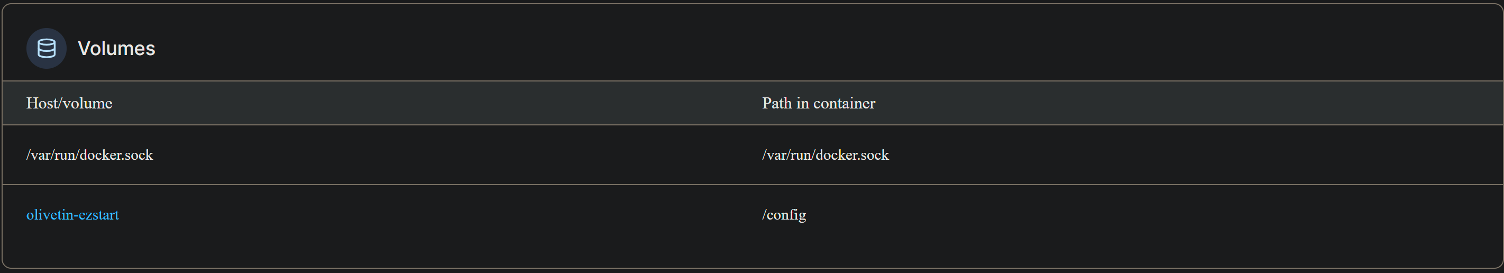Click 'ezstart' in the volume link
The image size is (1504, 273).
coord(99,215)
